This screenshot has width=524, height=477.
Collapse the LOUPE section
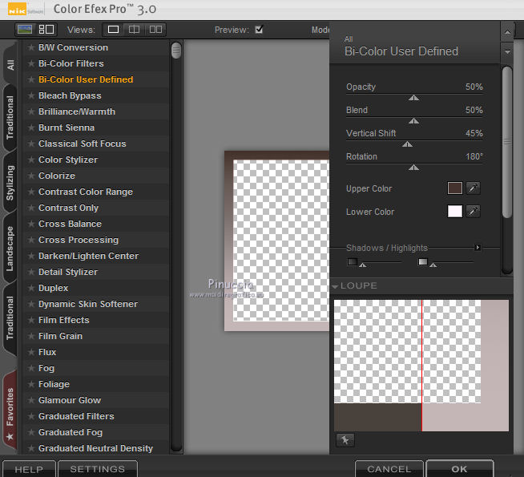pyautogui.click(x=335, y=286)
